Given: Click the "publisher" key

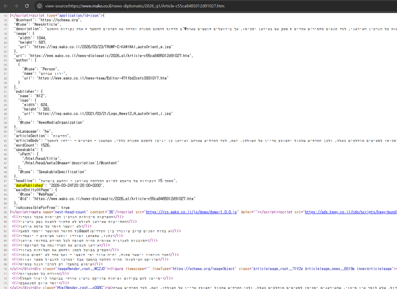Looking at the screenshot, I should pos(25,91).
